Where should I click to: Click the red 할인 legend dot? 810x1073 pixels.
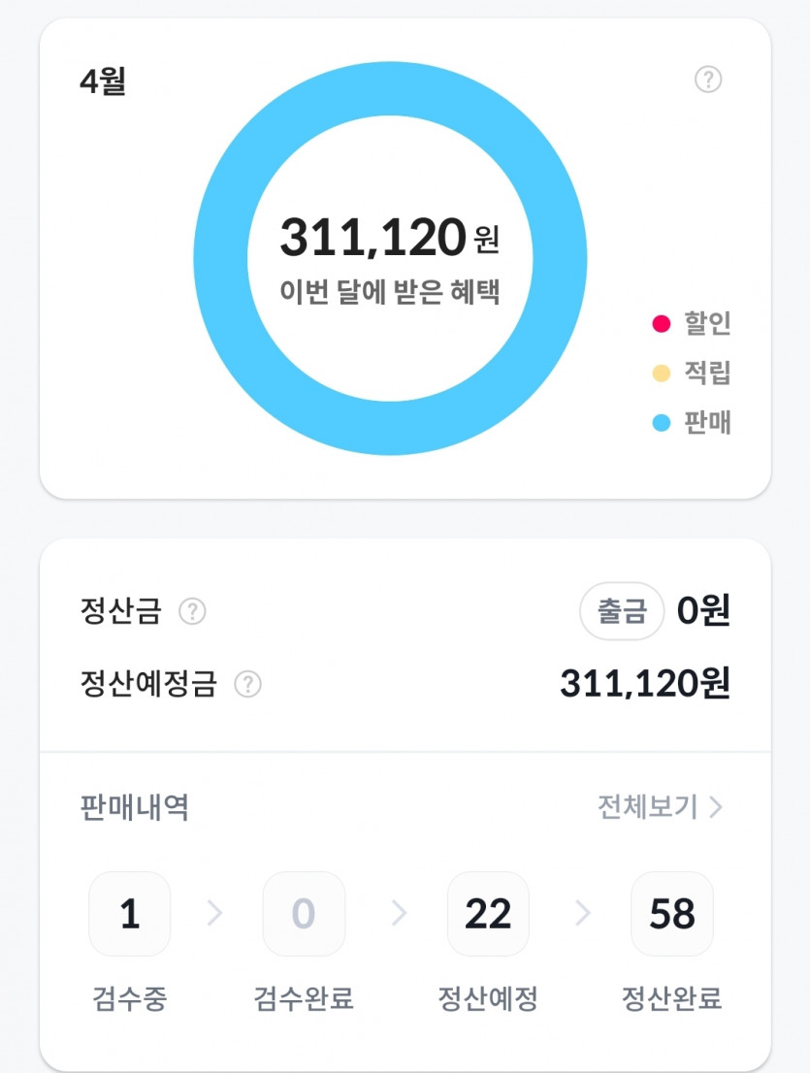662,324
